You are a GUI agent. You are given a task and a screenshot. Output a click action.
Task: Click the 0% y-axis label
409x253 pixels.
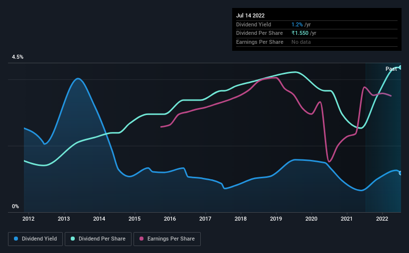click(x=15, y=206)
